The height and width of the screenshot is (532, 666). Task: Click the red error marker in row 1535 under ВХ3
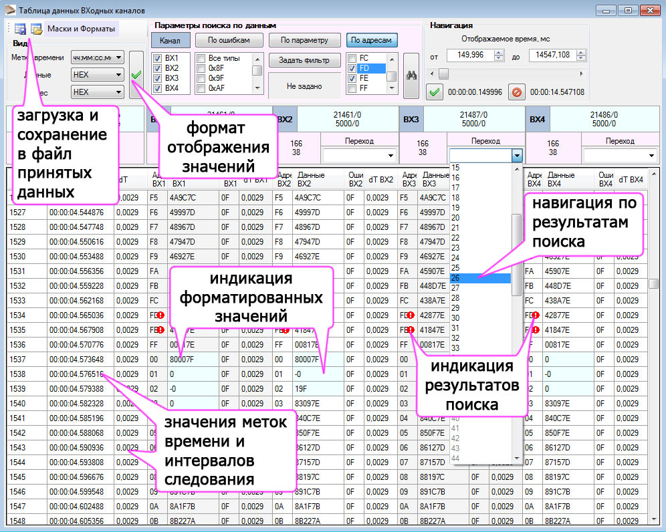coord(409,330)
